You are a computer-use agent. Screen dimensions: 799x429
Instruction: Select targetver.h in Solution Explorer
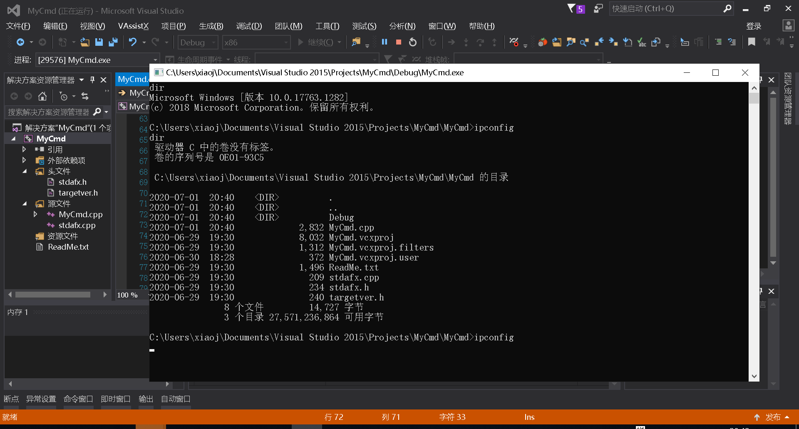(x=78, y=193)
